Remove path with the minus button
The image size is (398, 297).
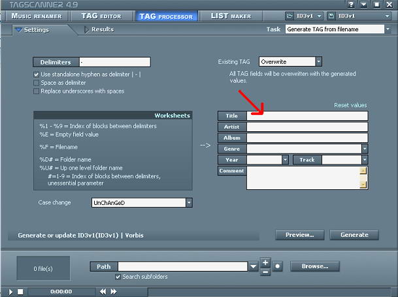point(265,272)
